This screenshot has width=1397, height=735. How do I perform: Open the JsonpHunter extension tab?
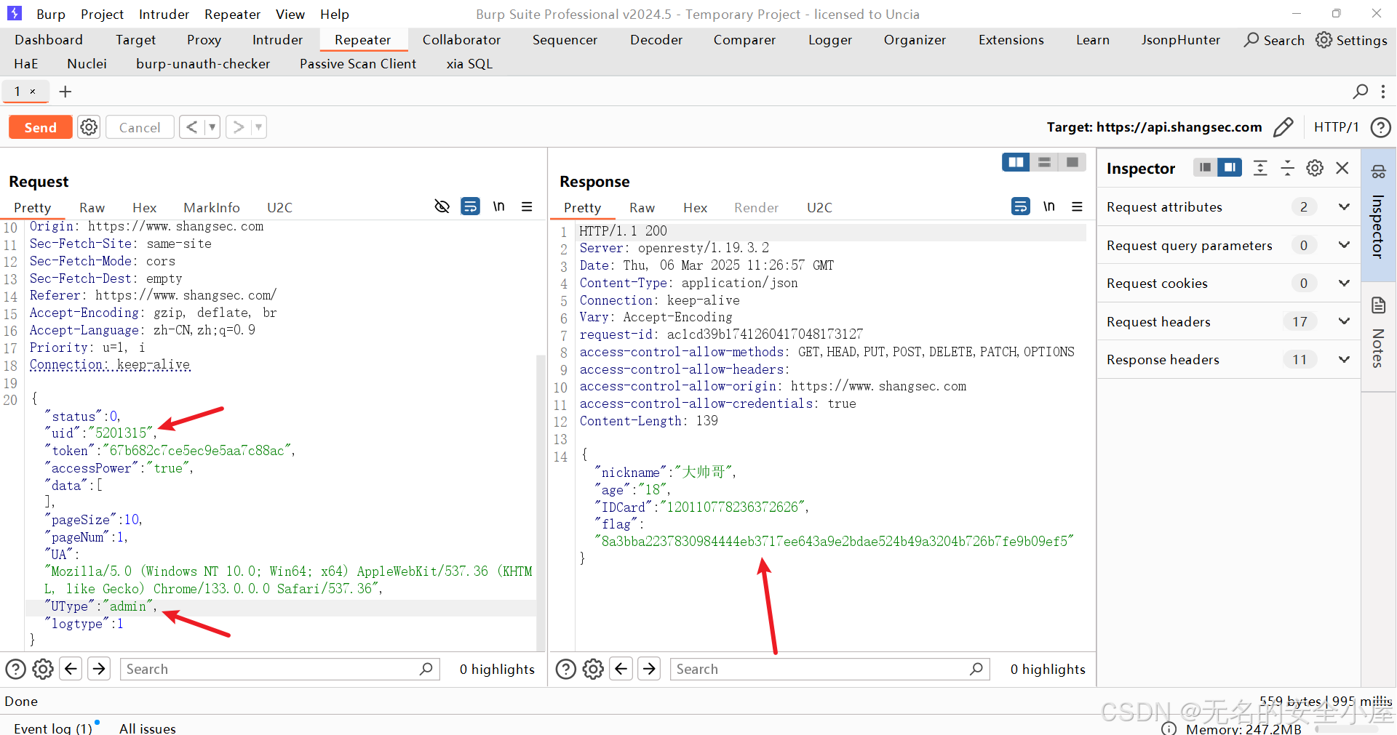[x=1180, y=40]
